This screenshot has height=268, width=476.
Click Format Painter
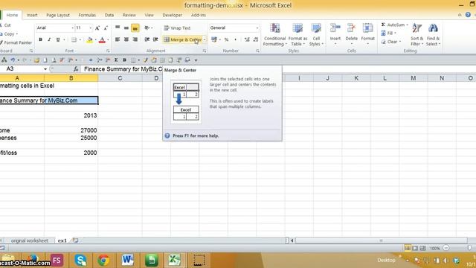[x=16, y=42]
